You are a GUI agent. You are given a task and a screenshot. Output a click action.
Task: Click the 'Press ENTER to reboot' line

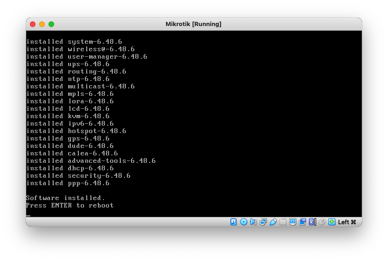pyautogui.click(x=70, y=205)
